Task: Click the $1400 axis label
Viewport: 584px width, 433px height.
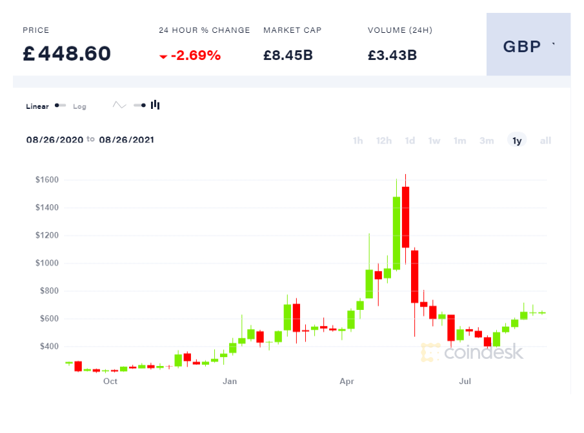Action: coord(47,207)
